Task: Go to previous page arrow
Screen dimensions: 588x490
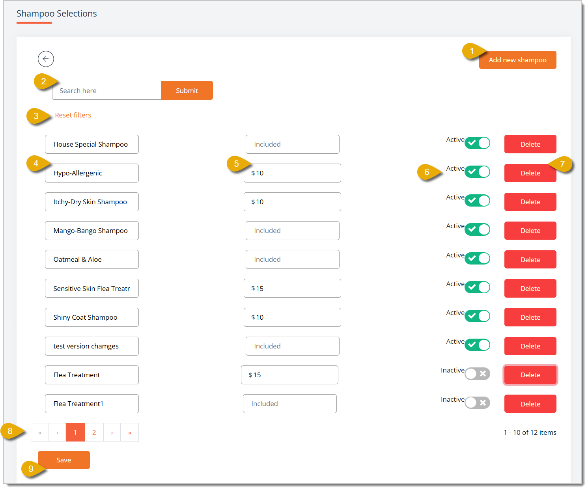Action: 58,432
